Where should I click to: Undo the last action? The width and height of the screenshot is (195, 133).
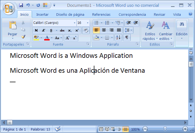point(28,5)
